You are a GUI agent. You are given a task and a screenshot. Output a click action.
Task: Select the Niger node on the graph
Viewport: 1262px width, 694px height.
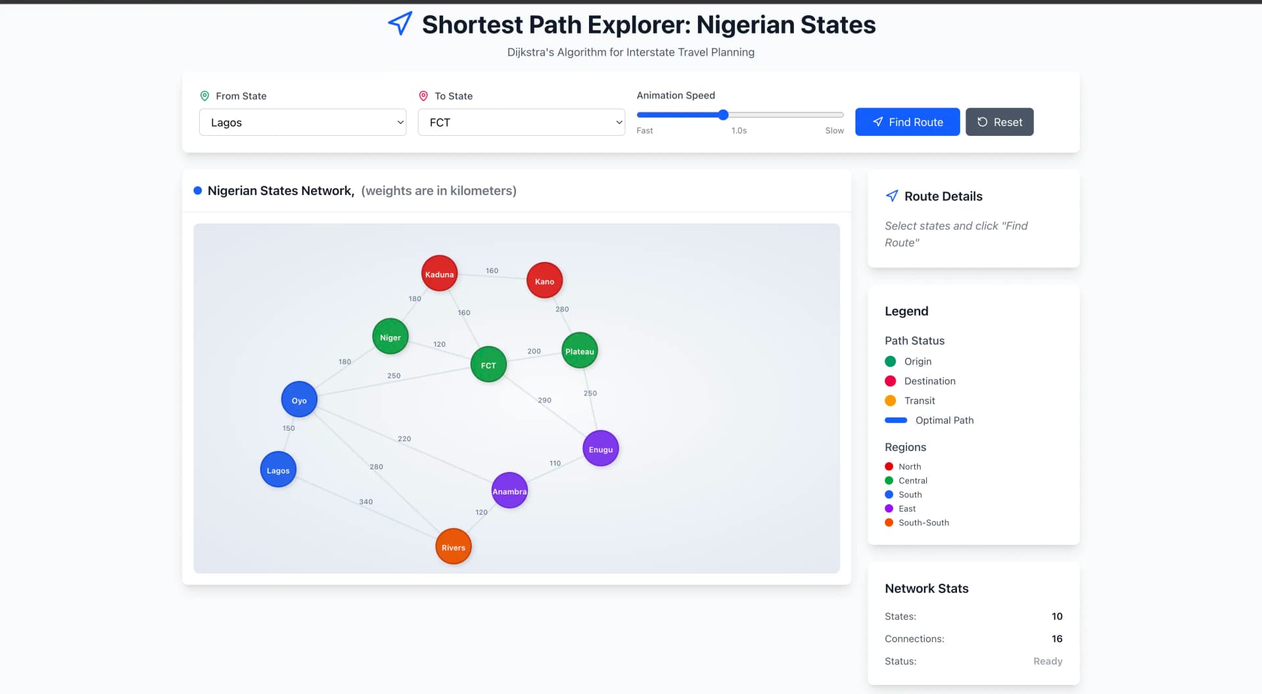pyautogui.click(x=390, y=336)
